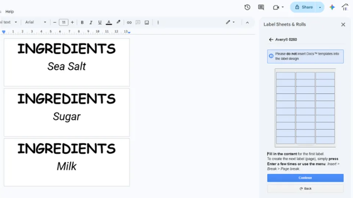The image size is (353, 198).
Task: Open the highlight color pen
Action: (118, 22)
